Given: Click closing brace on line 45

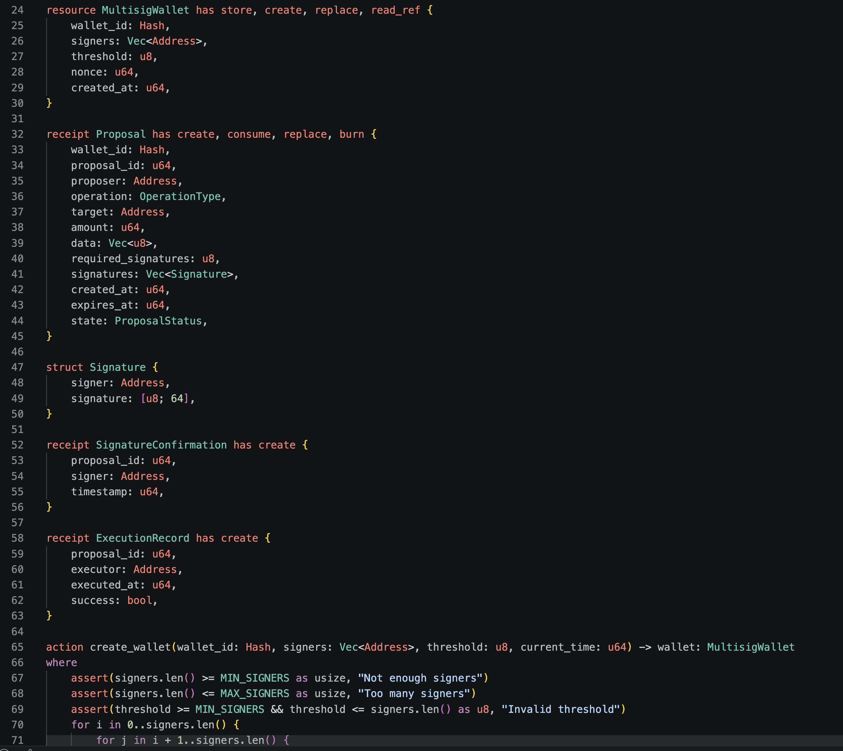Looking at the screenshot, I should click(x=49, y=336).
